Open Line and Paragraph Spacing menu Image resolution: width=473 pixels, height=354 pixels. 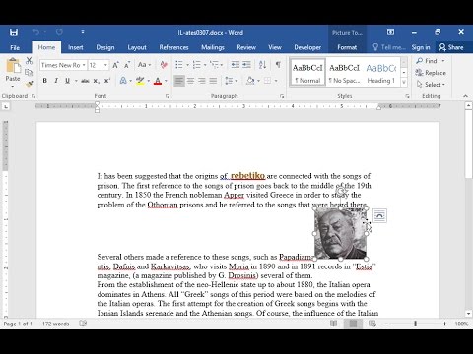pos(232,81)
